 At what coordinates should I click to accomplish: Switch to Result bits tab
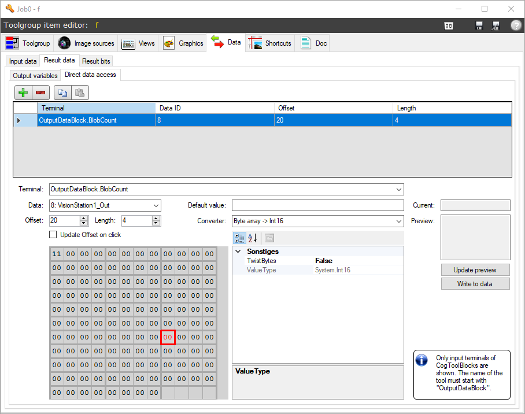96,61
